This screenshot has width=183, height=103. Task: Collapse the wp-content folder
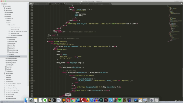[x=3, y=10]
